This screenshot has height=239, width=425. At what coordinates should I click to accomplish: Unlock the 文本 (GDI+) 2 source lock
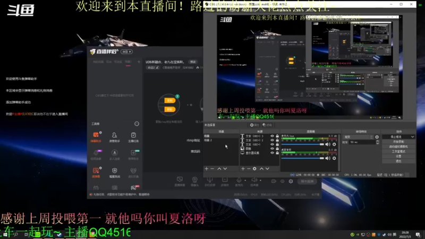click(x=277, y=140)
